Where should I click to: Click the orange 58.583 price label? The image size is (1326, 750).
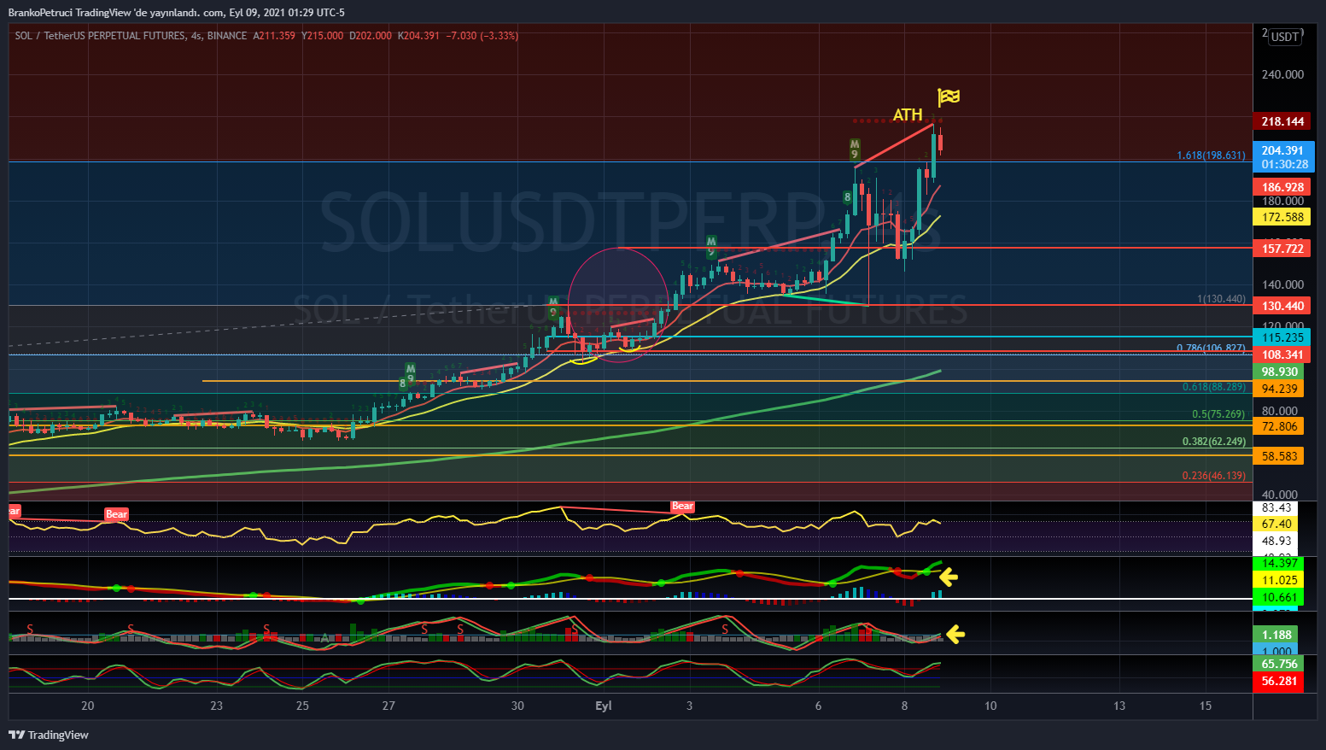click(x=1279, y=456)
